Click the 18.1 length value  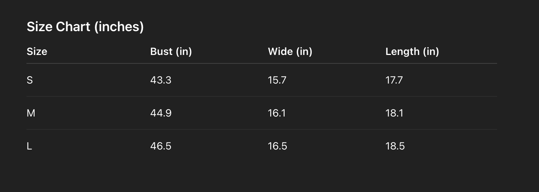click(x=394, y=113)
